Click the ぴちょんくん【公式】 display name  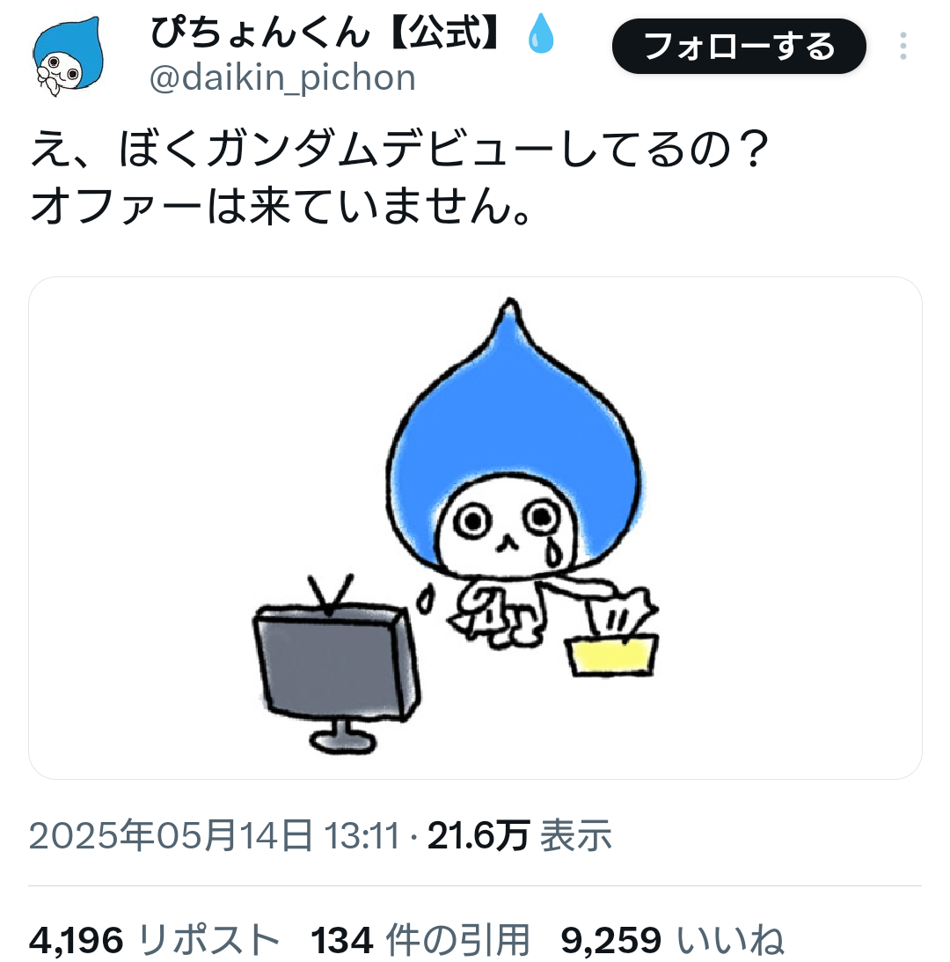326,32
